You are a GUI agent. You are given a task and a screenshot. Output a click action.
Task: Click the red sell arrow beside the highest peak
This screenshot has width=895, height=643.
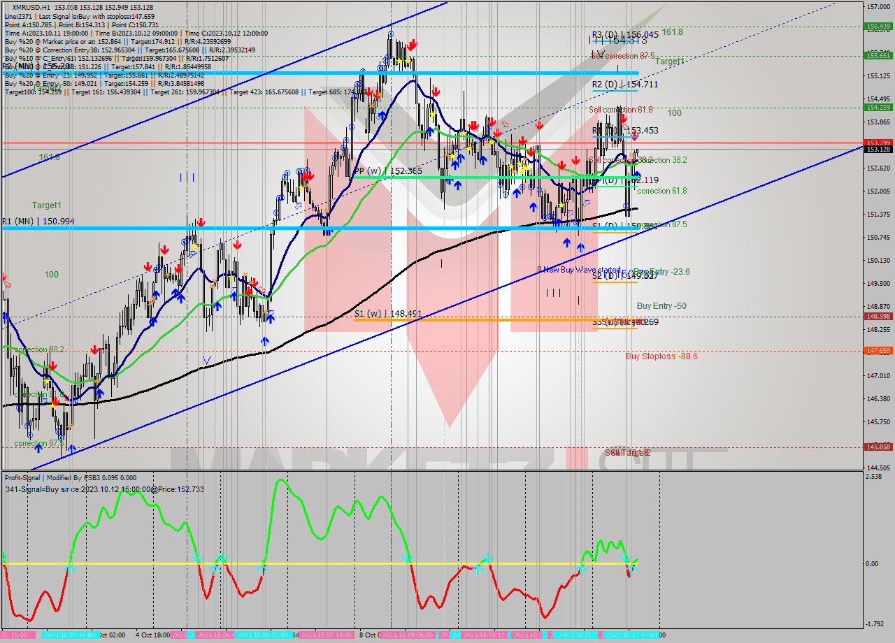pos(413,45)
